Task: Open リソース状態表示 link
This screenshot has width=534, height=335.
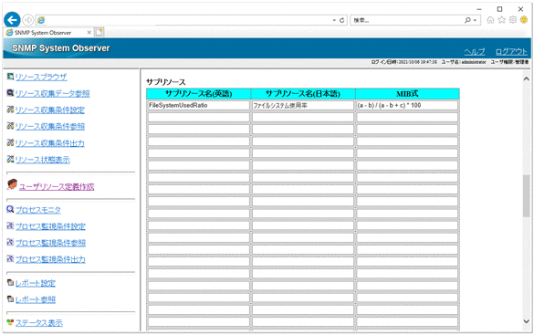Action: click(x=43, y=160)
